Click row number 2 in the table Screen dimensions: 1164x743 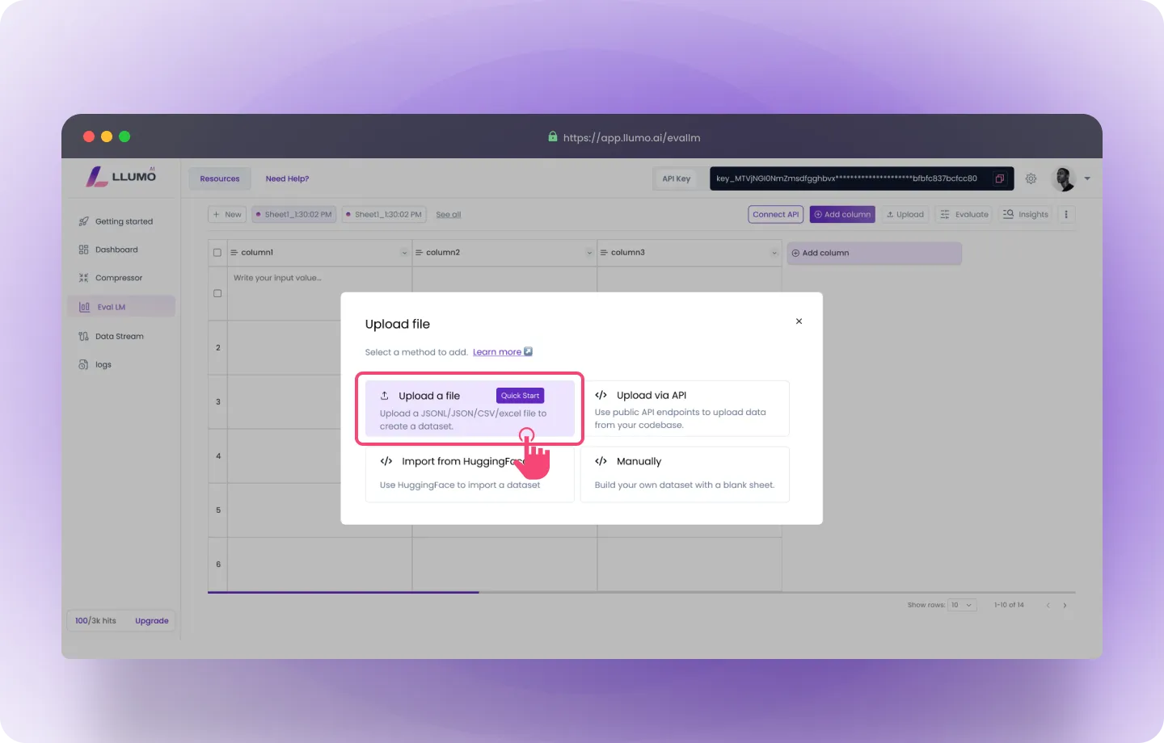(218, 347)
